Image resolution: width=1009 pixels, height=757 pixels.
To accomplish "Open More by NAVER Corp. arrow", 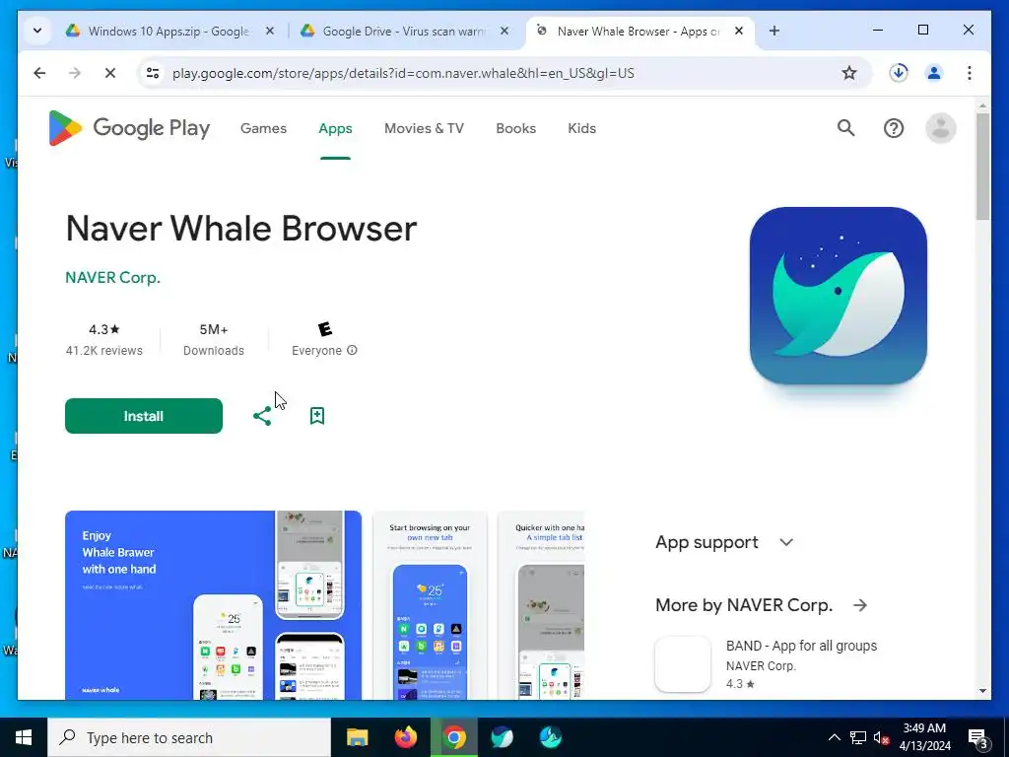I will 860,605.
